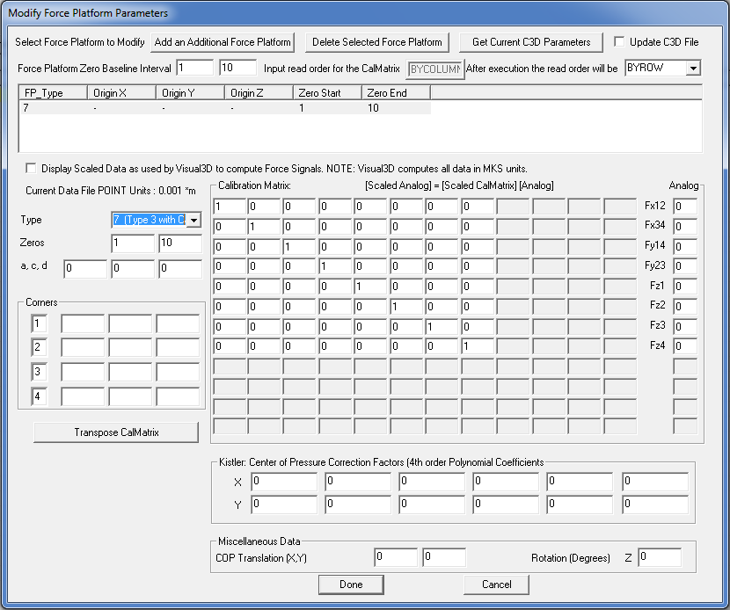Click Kistler X sixth coefficient field
The image size is (730, 610).
click(x=655, y=482)
